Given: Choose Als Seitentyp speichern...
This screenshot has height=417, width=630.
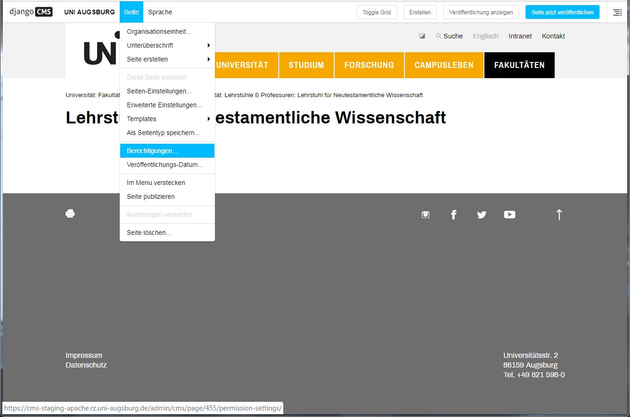Looking at the screenshot, I should click(x=167, y=133).
